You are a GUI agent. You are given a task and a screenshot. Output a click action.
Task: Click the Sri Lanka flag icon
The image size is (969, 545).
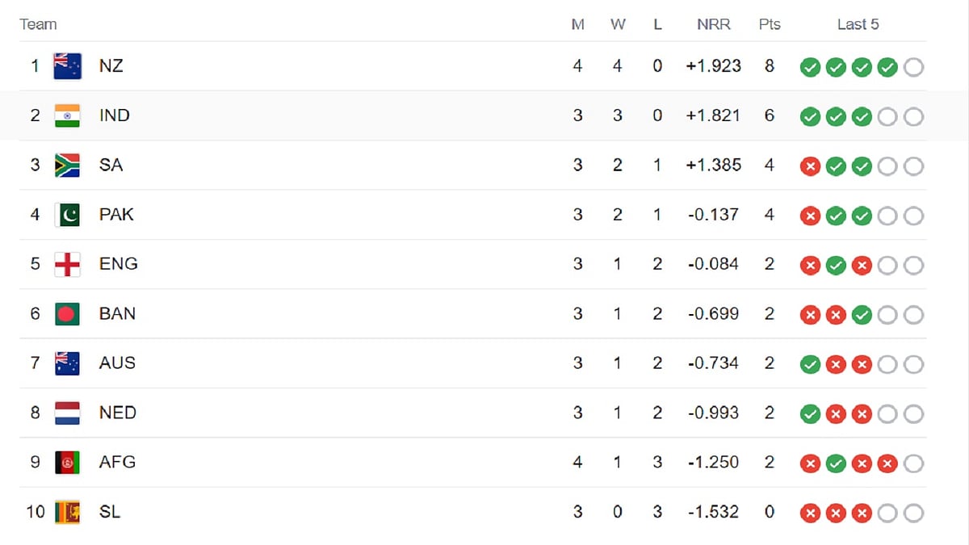coord(68,512)
